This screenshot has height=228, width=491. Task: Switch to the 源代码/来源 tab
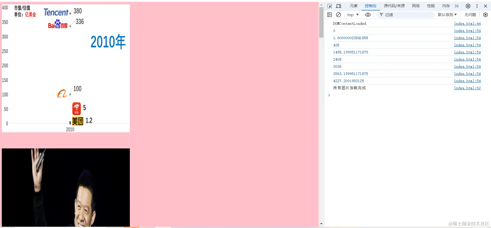coord(394,6)
